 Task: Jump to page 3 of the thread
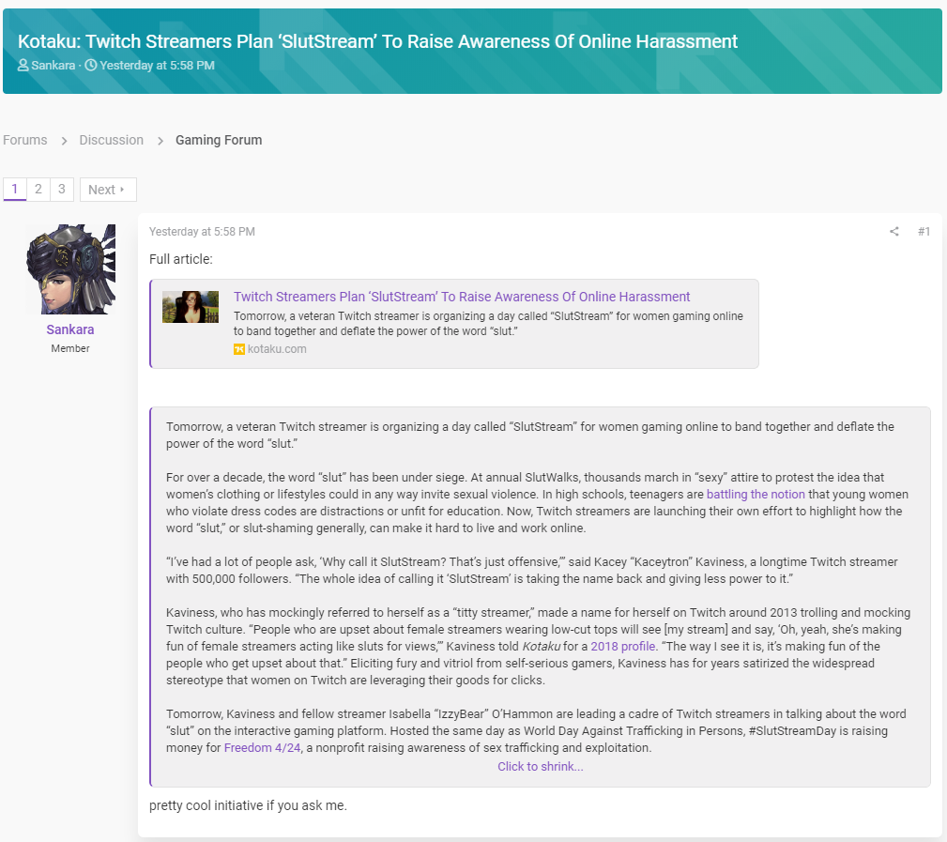coord(62,189)
